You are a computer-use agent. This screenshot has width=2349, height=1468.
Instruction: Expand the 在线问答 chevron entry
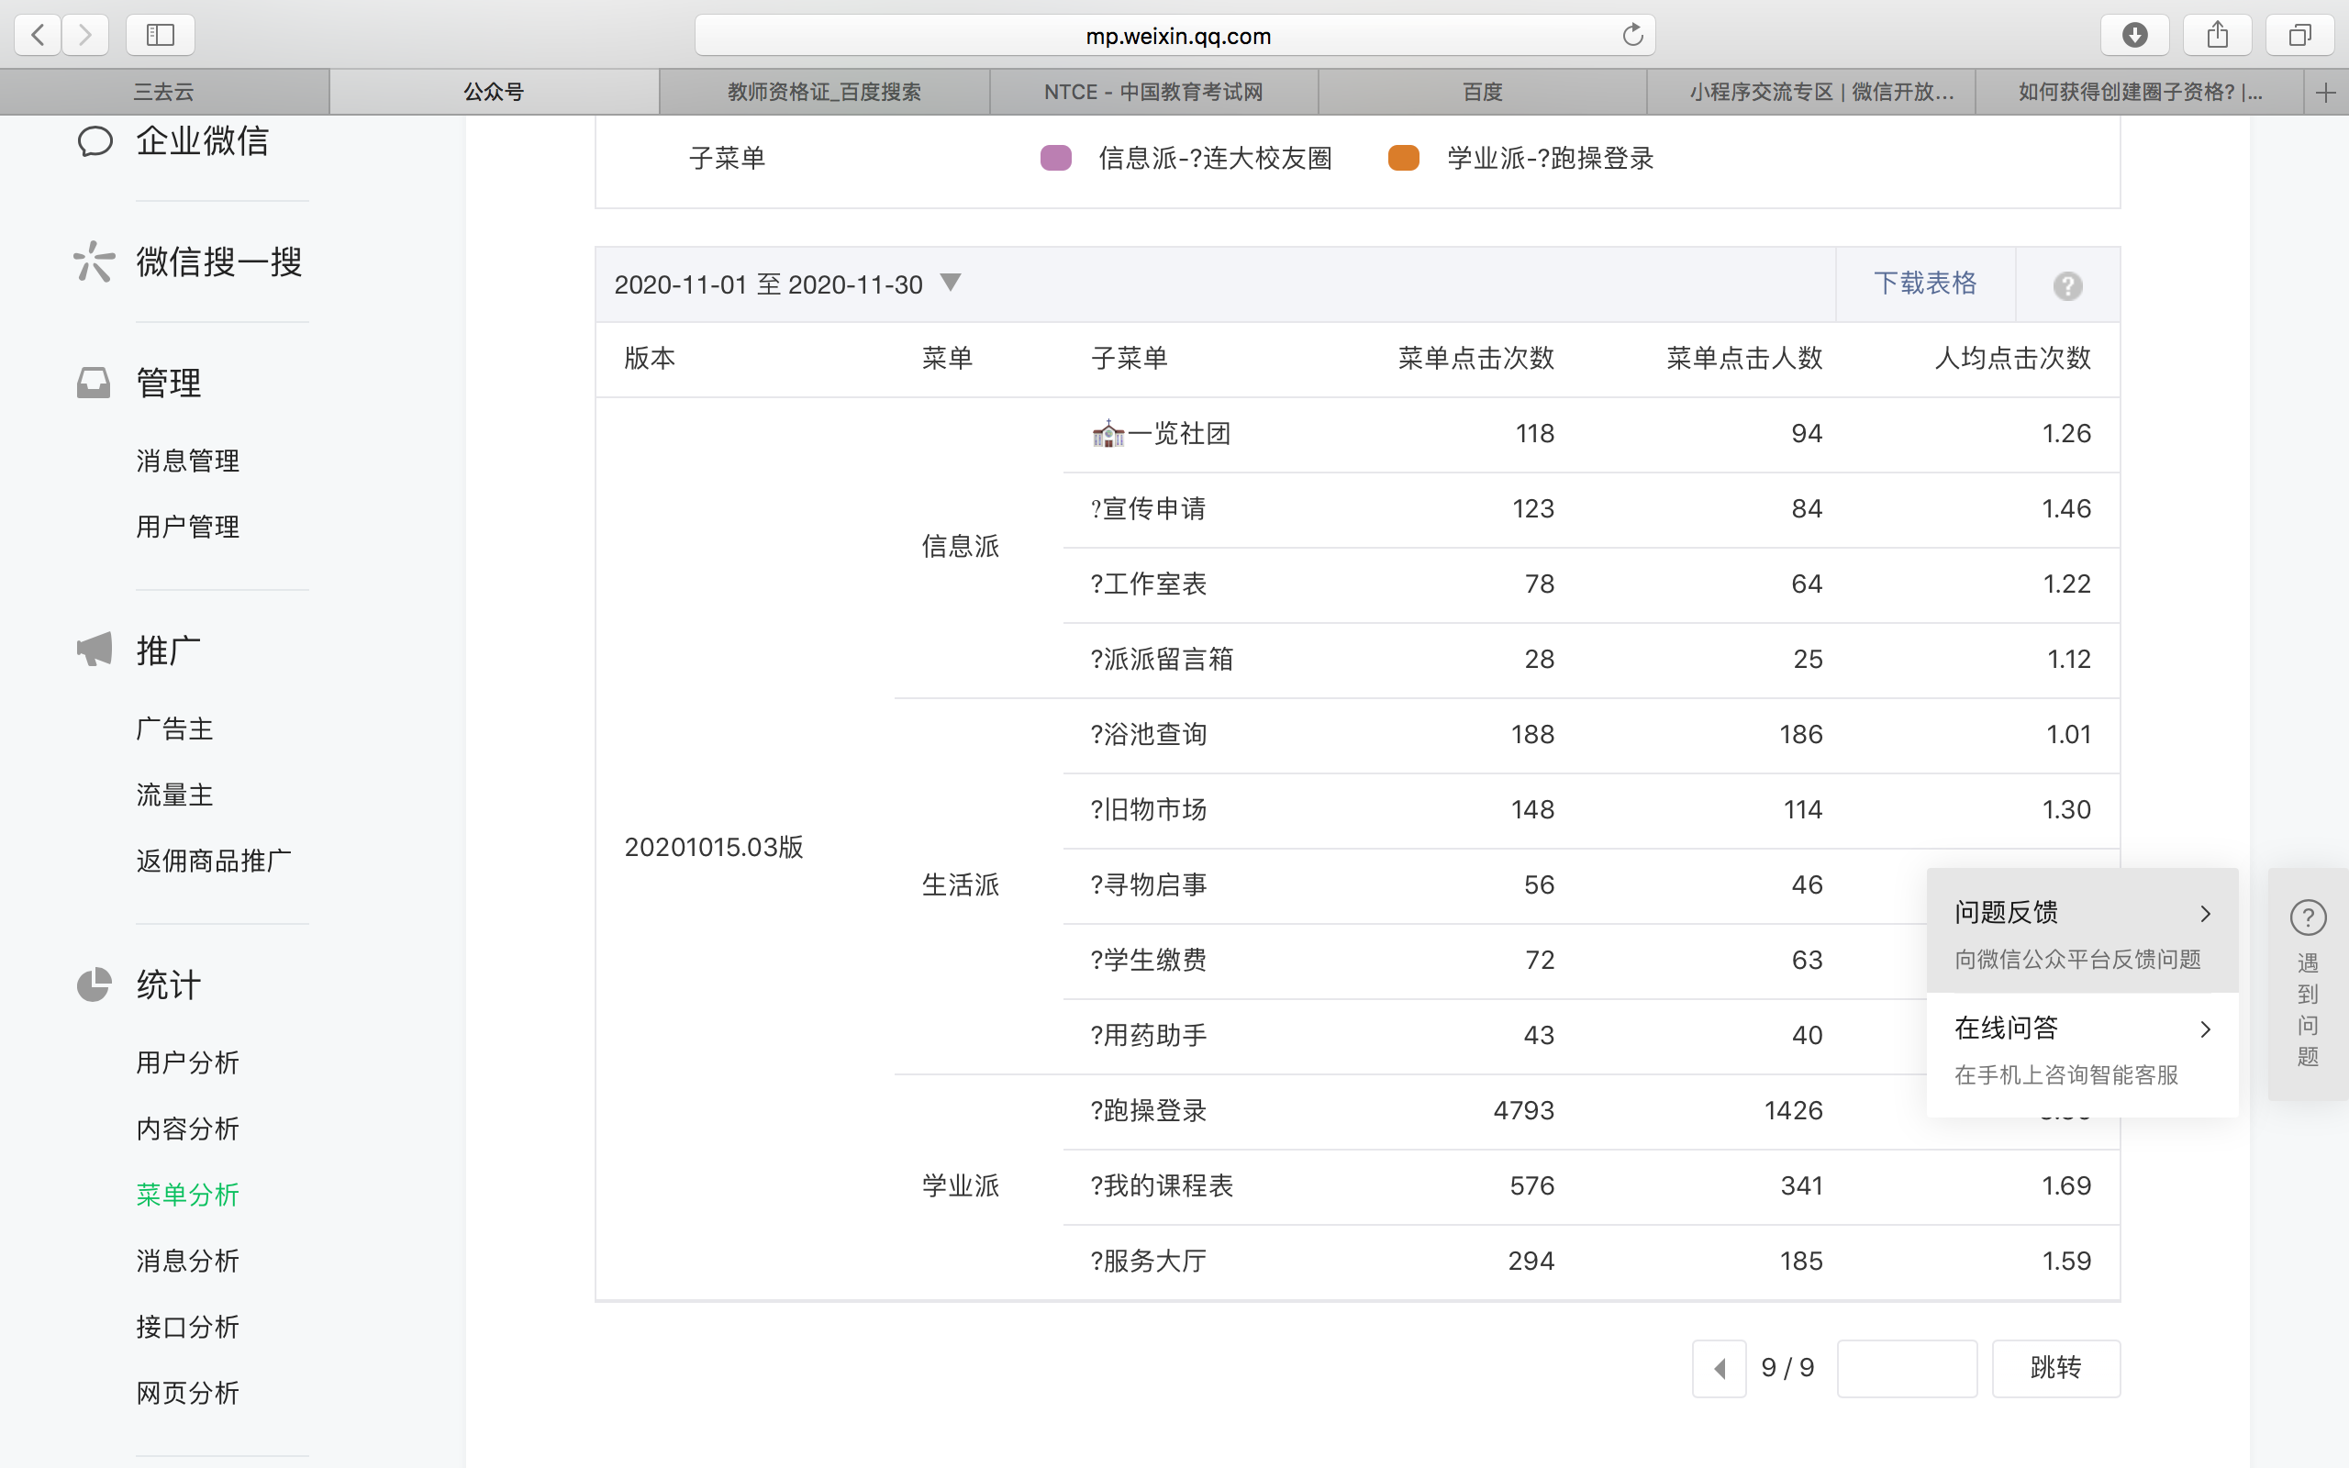click(x=2204, y=1029)
